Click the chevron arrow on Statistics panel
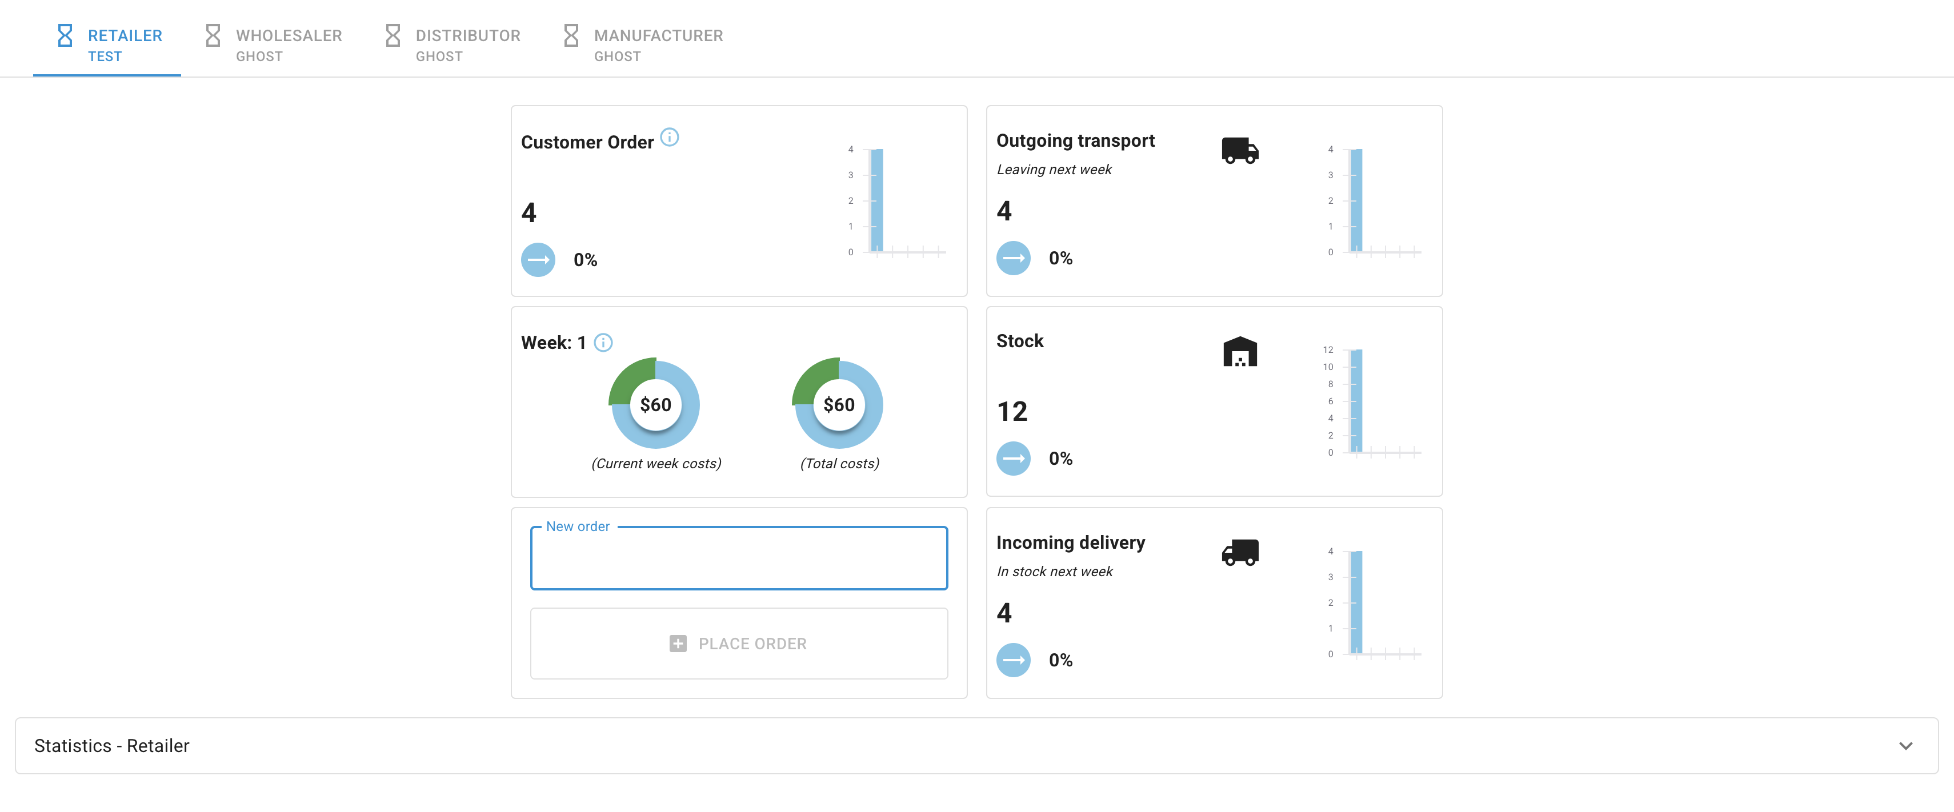This screenshot has height=812, width=1954. [1905, 746]
